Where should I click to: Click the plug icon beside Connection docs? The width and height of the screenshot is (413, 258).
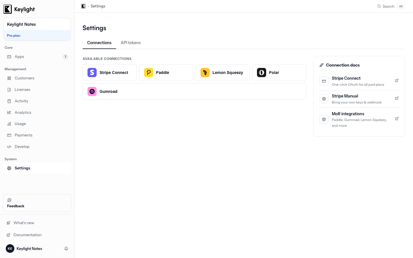click(x=322, y=65)
